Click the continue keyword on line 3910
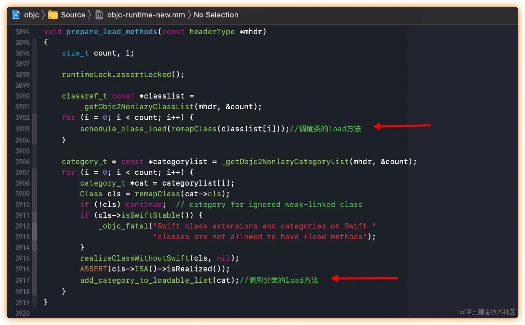 144,205
